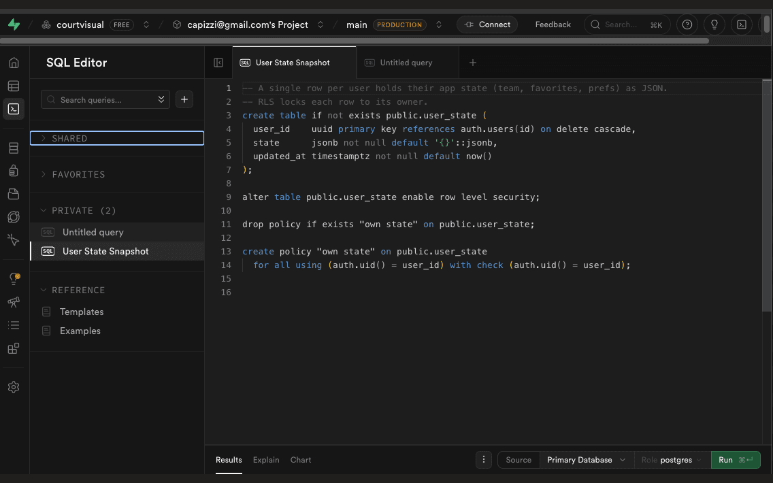Click the FREE plan badge

click(x=122, y=24)
